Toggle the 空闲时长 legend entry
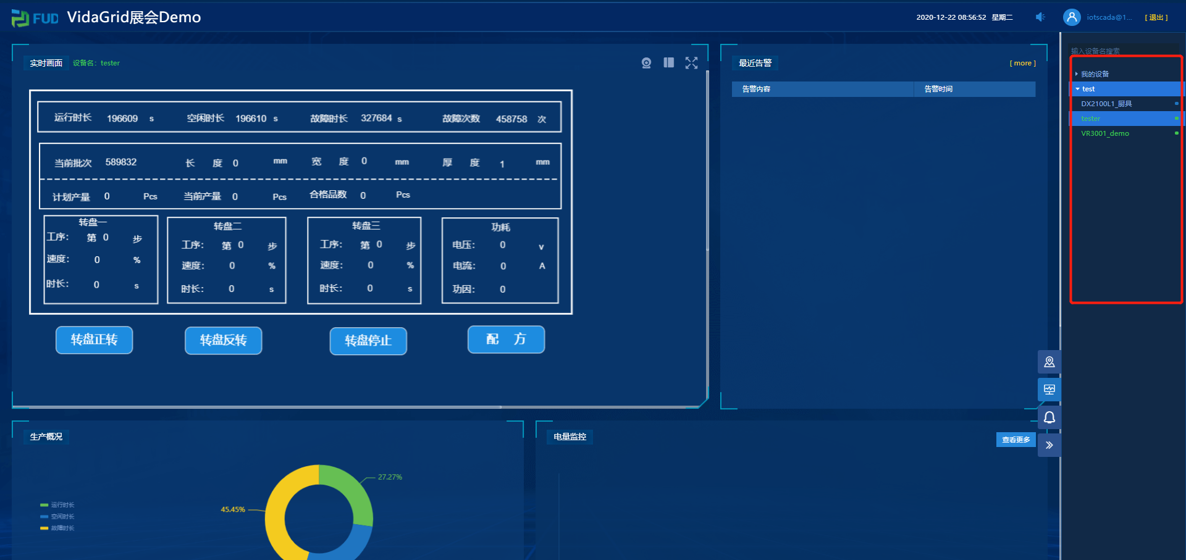 [x=57, y=517]
